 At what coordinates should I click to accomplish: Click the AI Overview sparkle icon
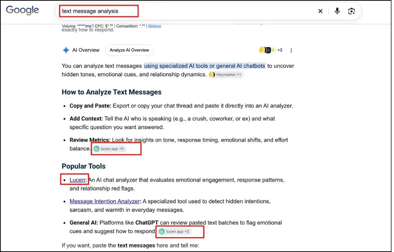point(66,50)
